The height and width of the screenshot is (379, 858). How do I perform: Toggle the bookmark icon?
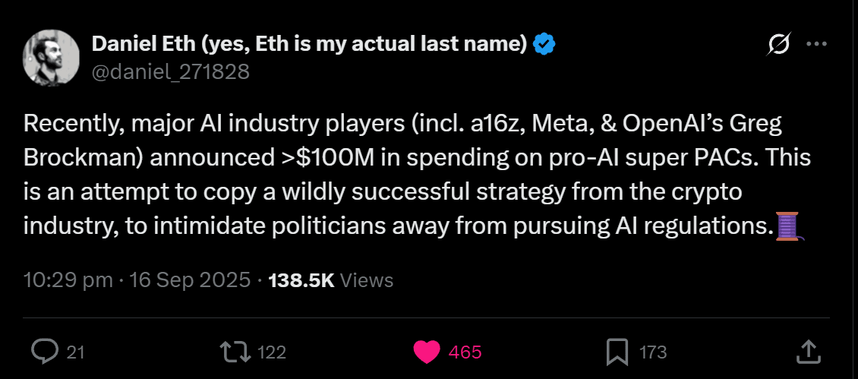616,352
